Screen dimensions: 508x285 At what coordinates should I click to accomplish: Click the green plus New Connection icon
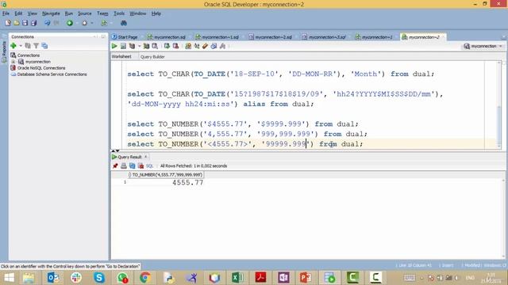coord(13,46)
